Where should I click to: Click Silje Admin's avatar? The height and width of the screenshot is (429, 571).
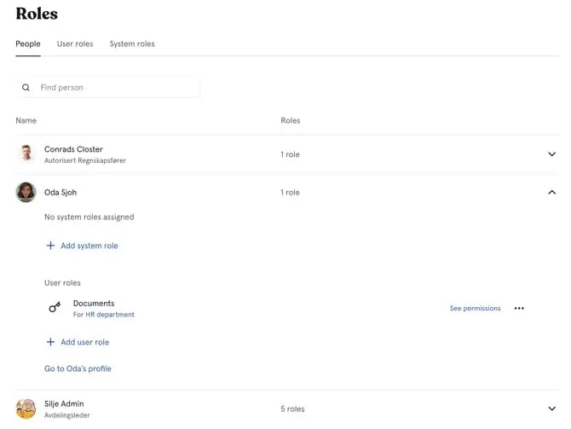(26, 409)
